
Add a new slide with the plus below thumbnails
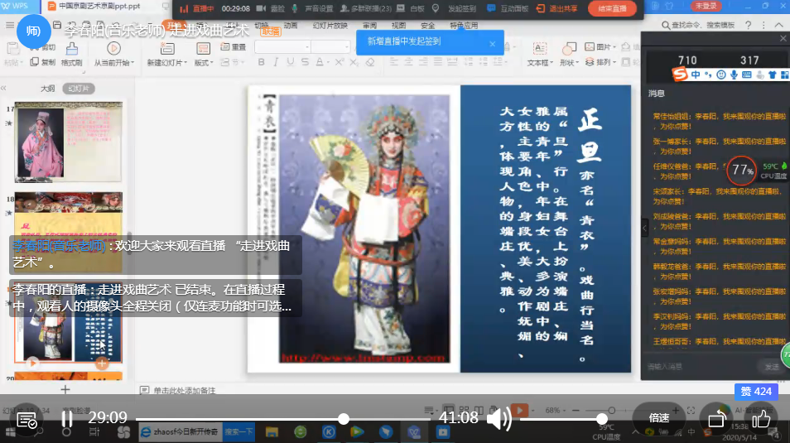[65, 389]
